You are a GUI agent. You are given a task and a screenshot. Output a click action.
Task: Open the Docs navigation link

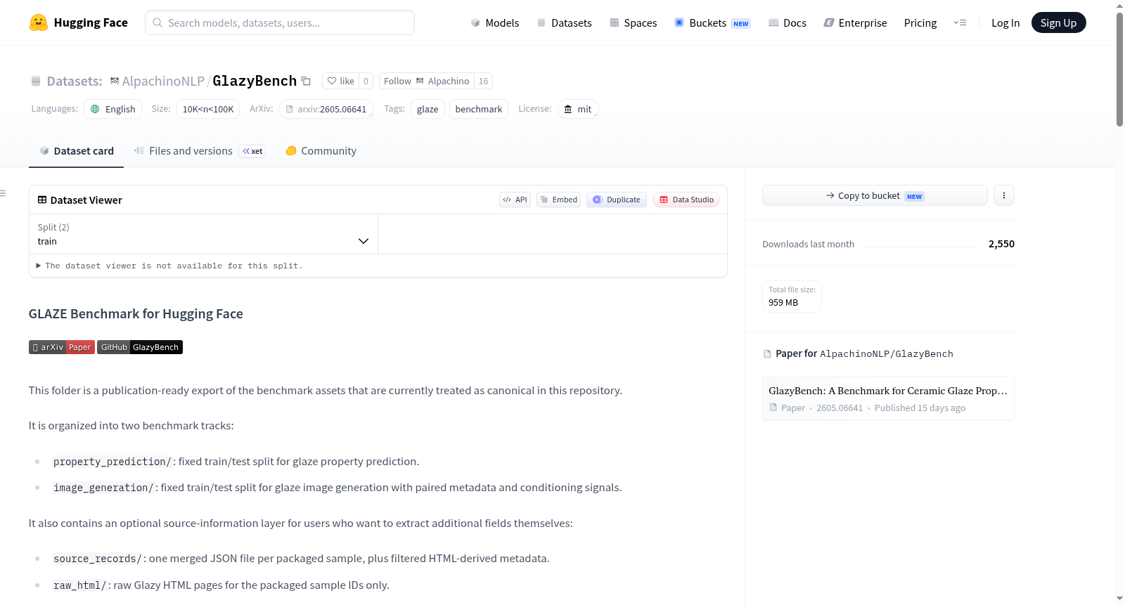[x=787, y=22]
